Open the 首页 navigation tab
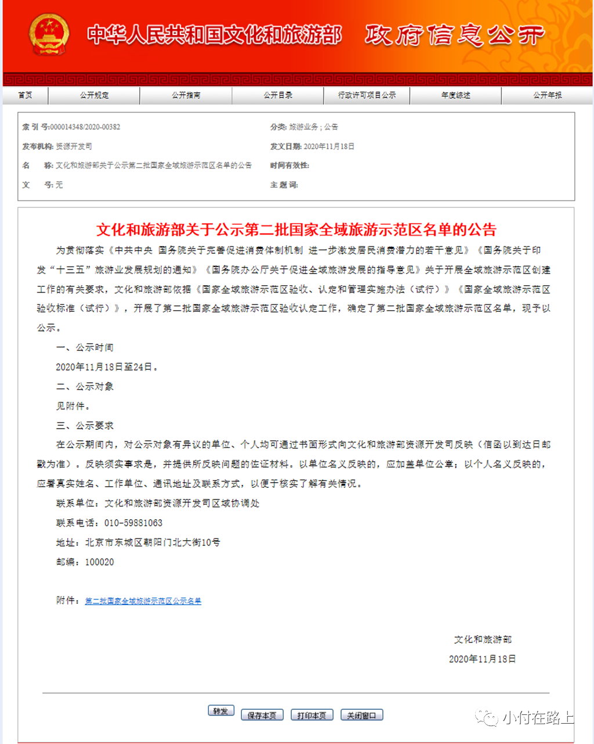 25,95
